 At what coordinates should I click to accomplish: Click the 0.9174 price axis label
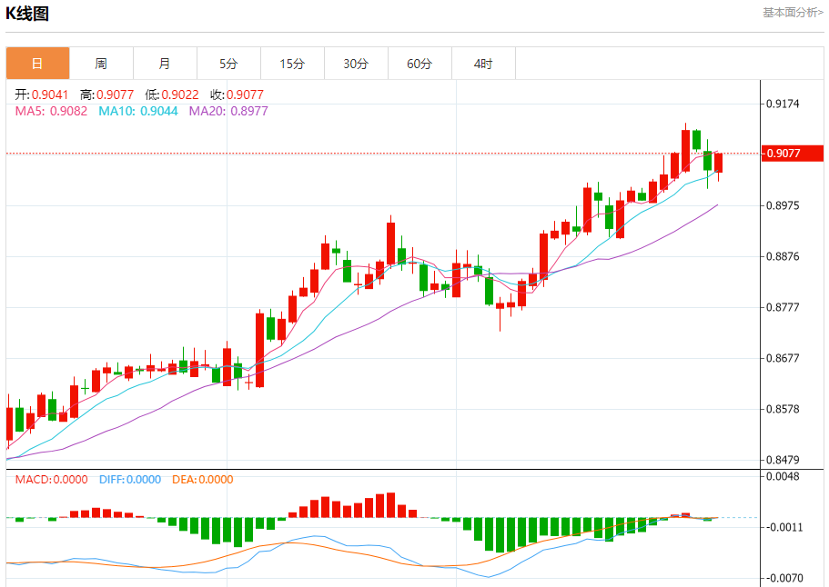pos(783,104)
